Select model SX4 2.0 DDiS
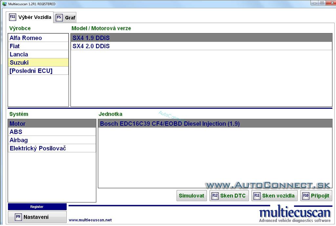Screen dimensions: 336x226 tap(201, 46)
